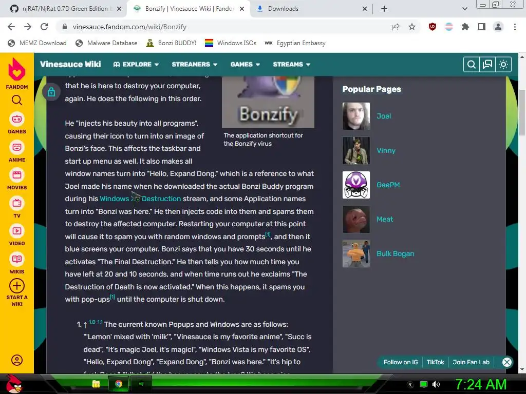
Task: Click Join Fan Lab button
Action: 471,362
